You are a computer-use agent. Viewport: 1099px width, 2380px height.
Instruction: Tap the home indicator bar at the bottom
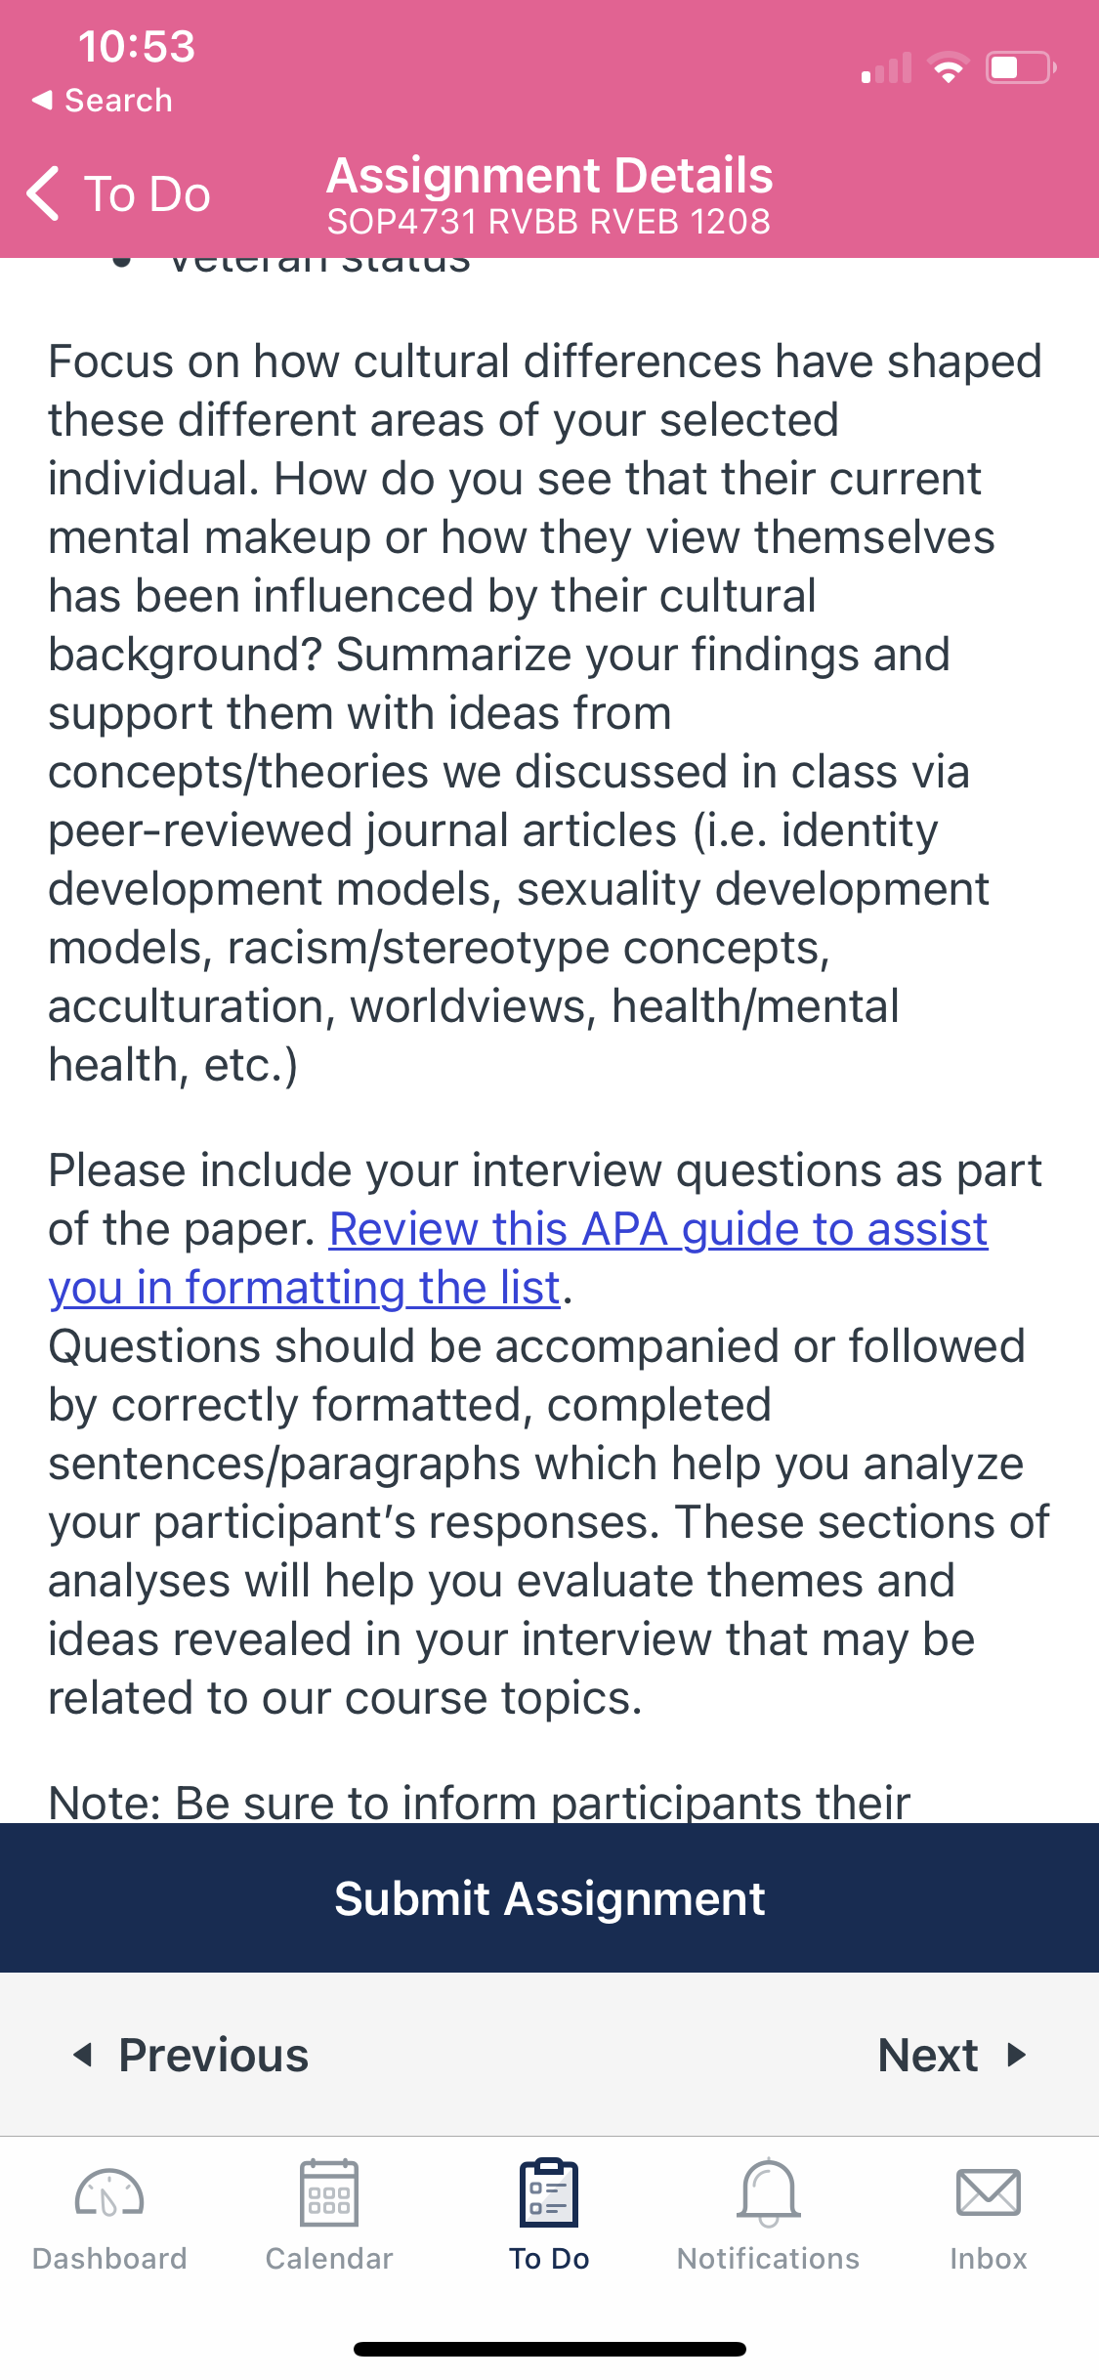[x=549, y=2349]
